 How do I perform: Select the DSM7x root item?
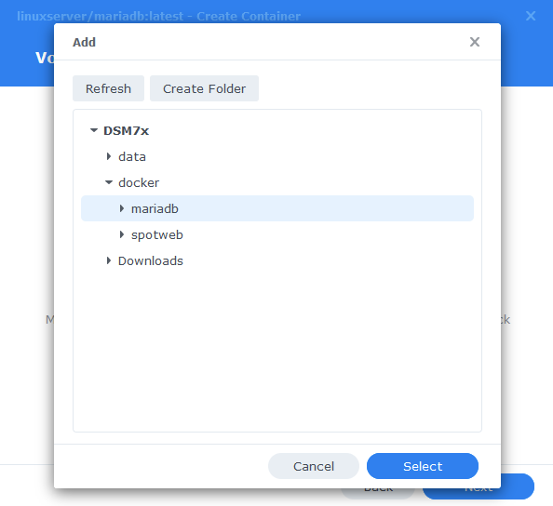[x=126, y=131]
